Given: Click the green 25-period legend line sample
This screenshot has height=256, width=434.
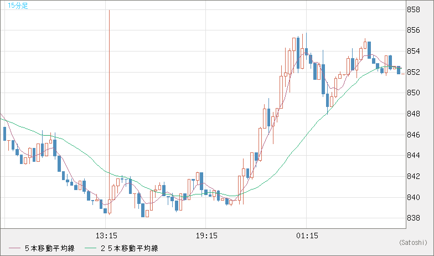Looking at the screenshot, I should [x=90, y=248].
